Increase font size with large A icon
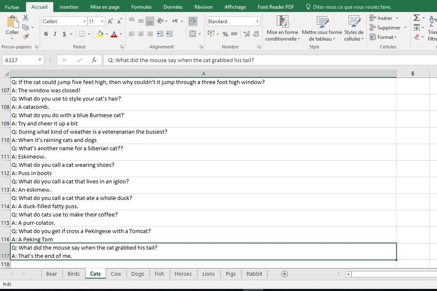This screenshot has height=291, width=437. pos(110,21)
